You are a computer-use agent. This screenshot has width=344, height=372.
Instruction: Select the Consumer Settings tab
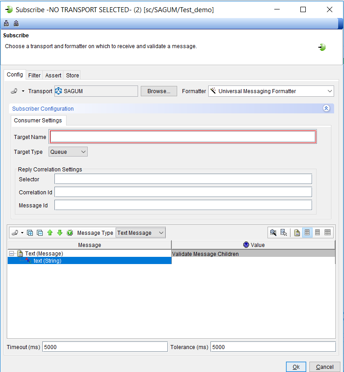coord(38,120)
